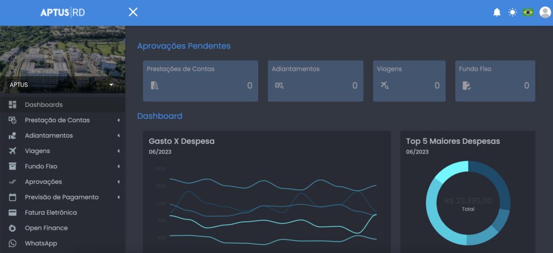Image resolution: width=553 pixels, height=253 pixels.
Task: Click the Previsão de Pagamento calendar icon
Action: click(x=12, y=197)
